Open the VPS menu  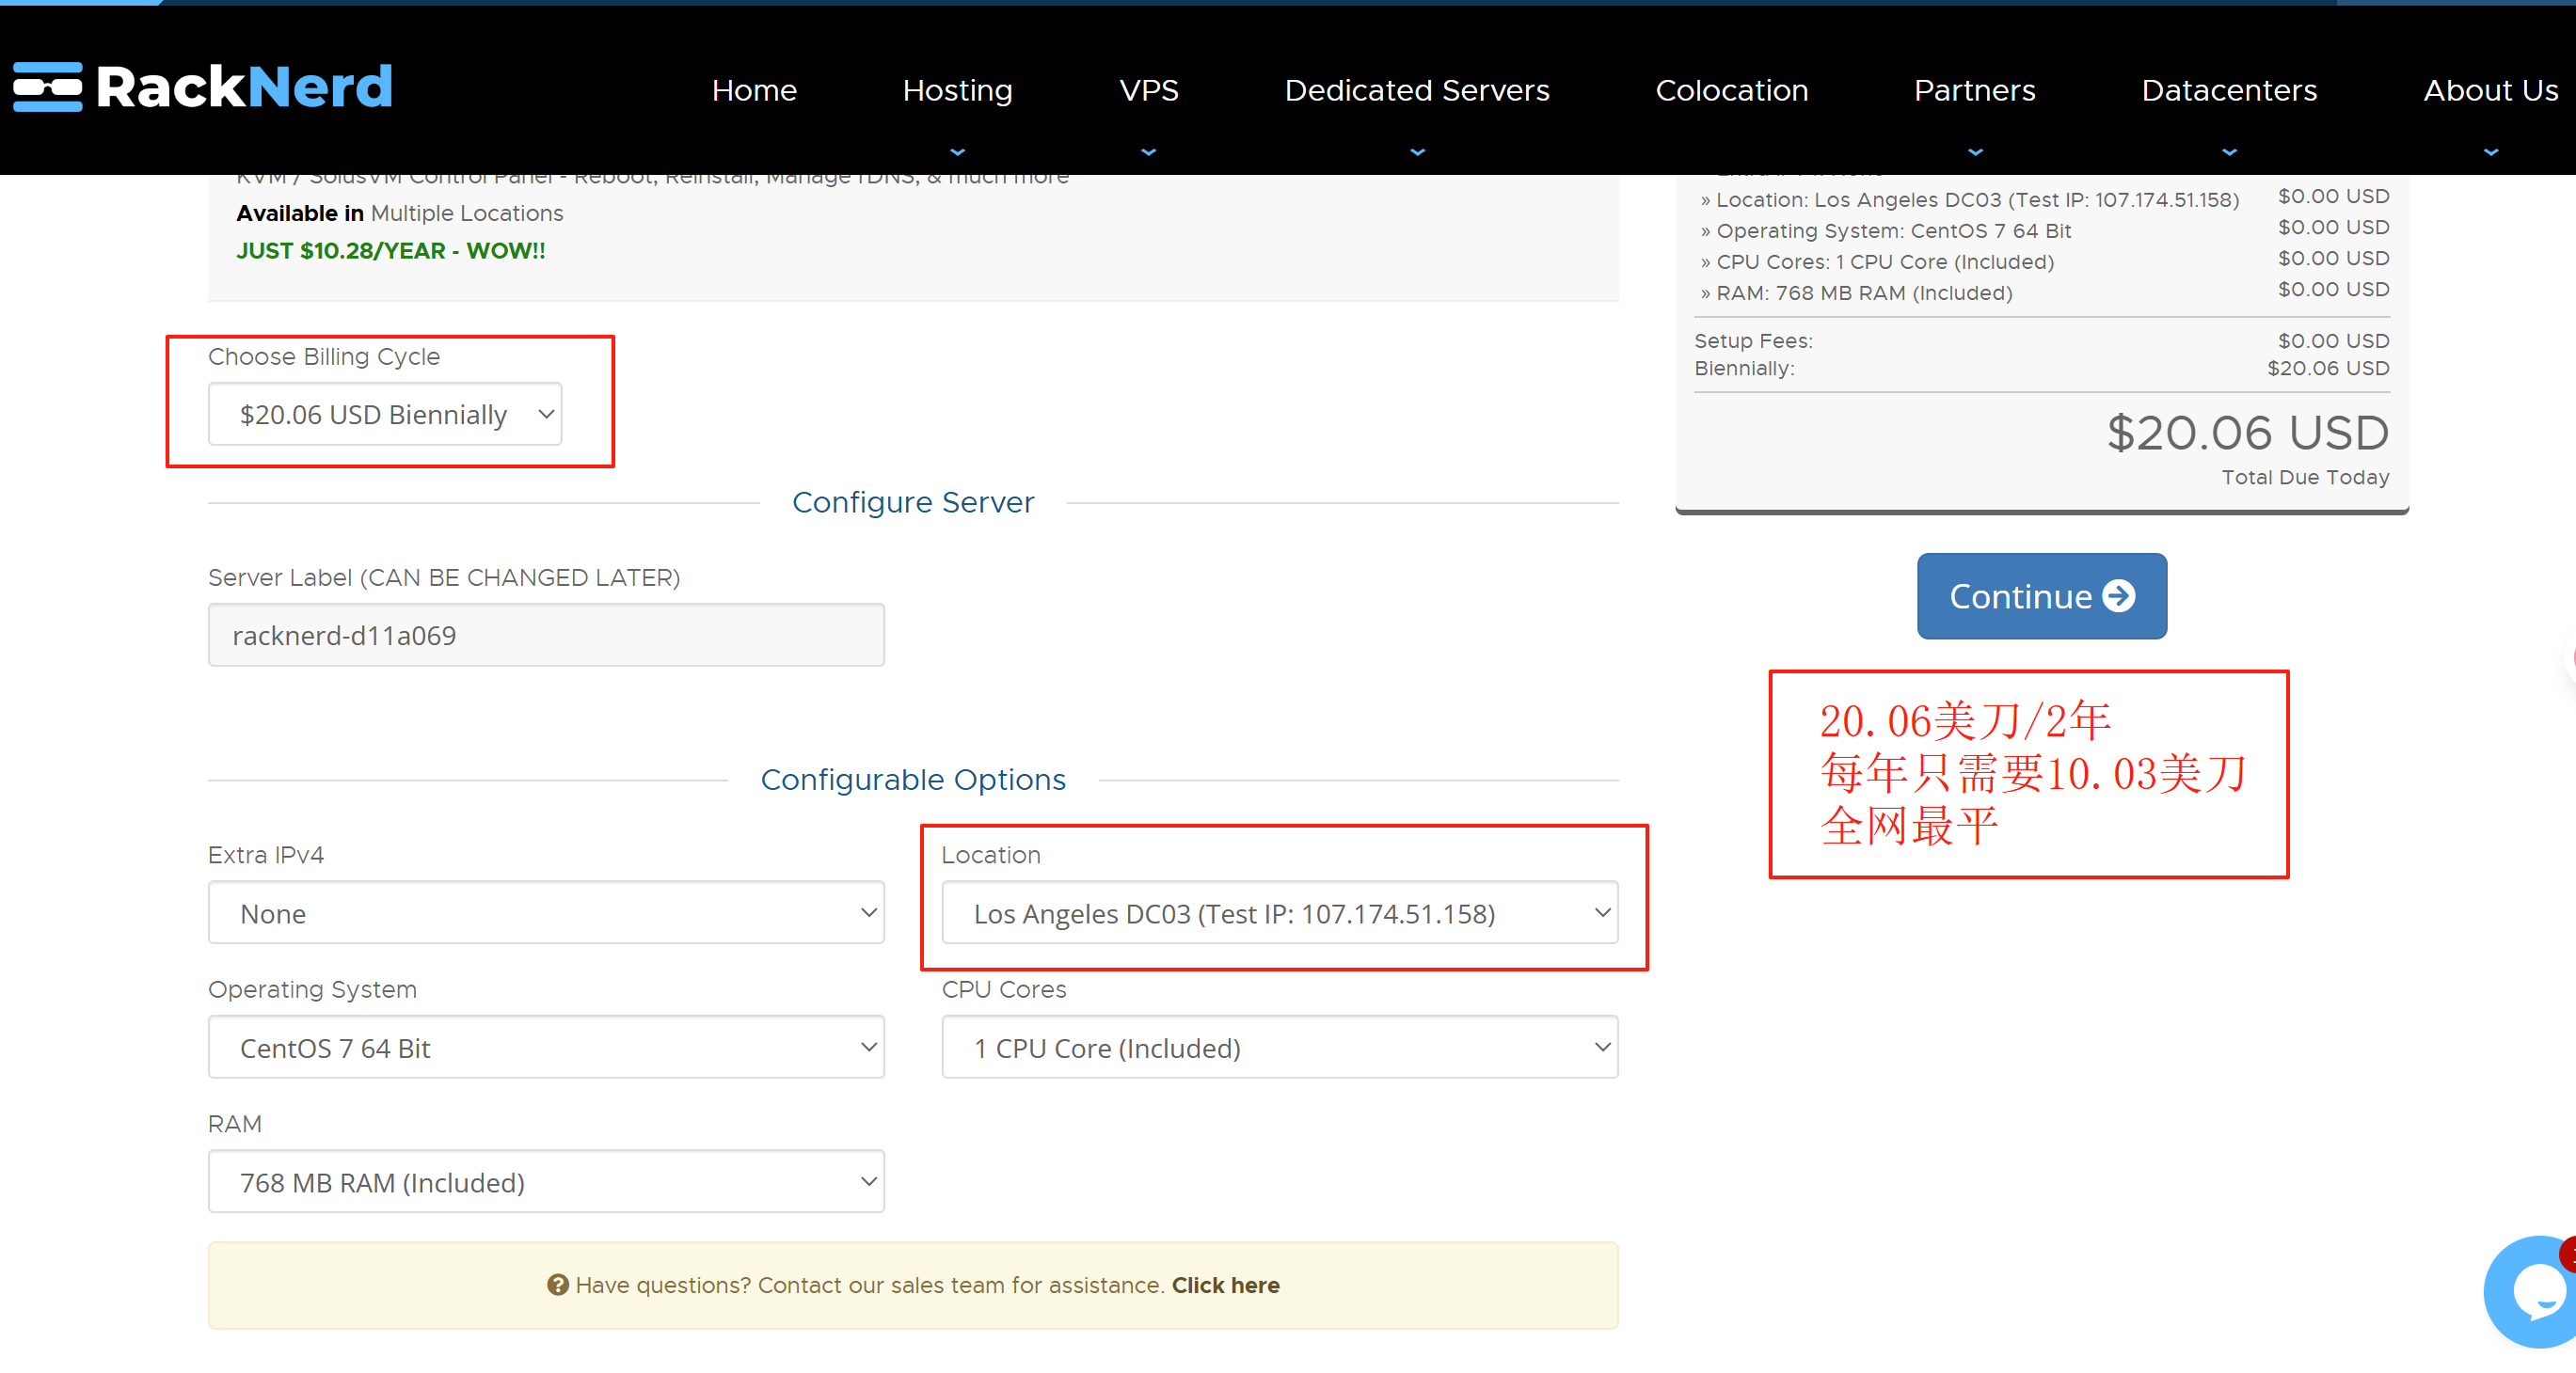click(1148, 90)
